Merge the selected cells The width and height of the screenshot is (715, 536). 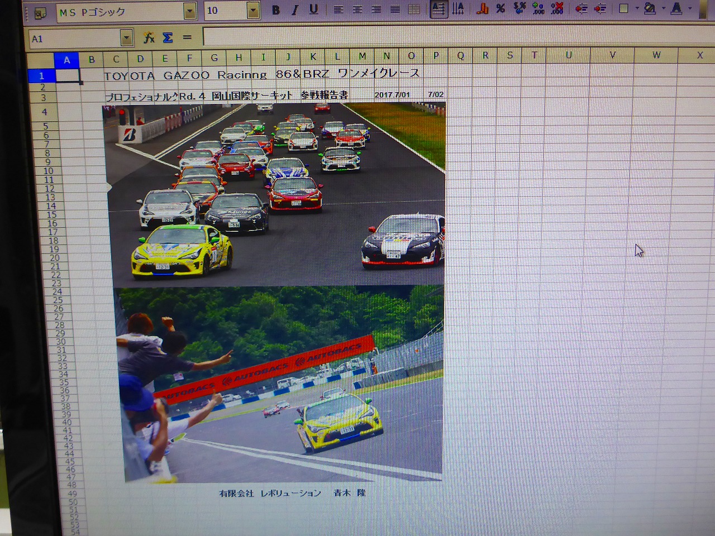click(414, 9)
